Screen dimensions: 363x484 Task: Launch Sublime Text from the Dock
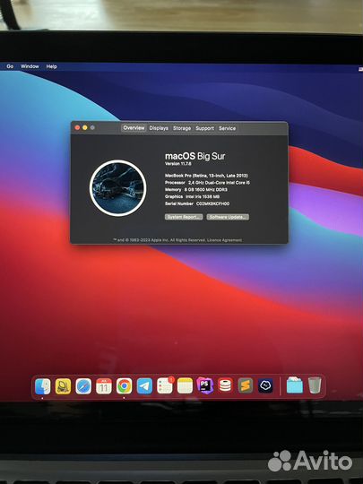[246, 385]
